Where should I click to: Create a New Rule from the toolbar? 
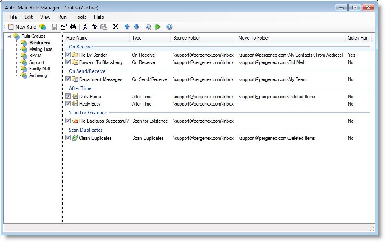pos(22,26)
